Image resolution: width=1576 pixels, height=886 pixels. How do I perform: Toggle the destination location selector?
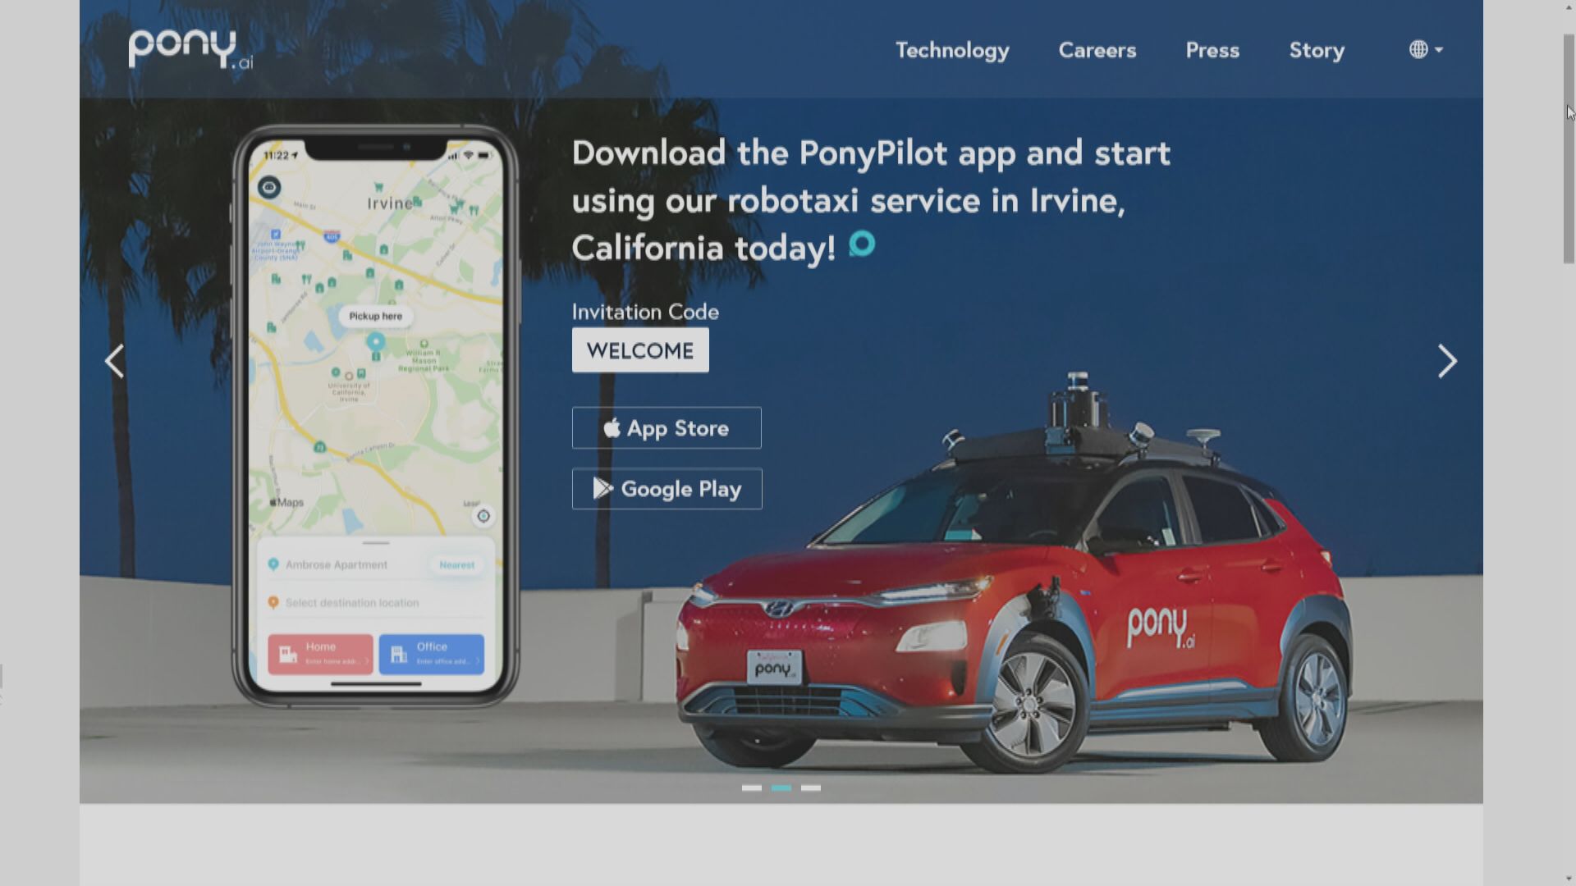coord(352,603)
